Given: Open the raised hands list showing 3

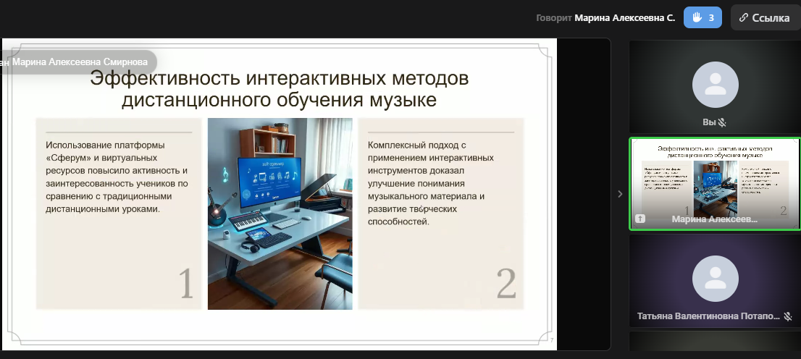Looking at the screenshot, I should tap(703, 17).
